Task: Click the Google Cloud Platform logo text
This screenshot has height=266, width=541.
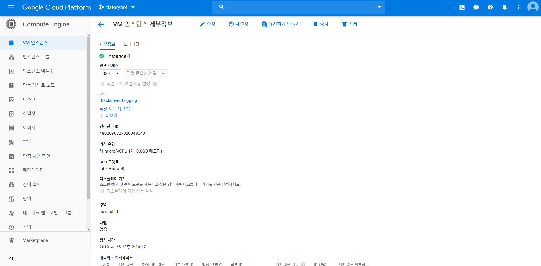Action: click(57, 7)
